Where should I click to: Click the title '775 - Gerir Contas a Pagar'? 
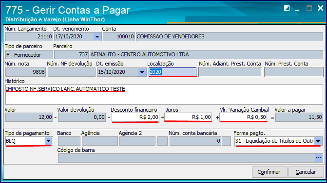(x=68, y=10)
